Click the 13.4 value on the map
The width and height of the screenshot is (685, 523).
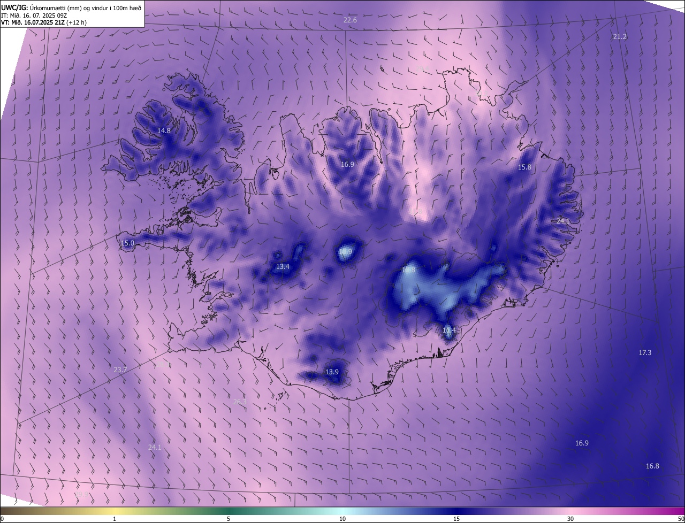pyautogui.click(x=283, y=266)
